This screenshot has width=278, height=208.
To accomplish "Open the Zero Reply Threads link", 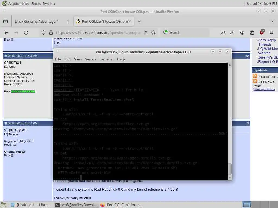I will (x=267, y=42).
